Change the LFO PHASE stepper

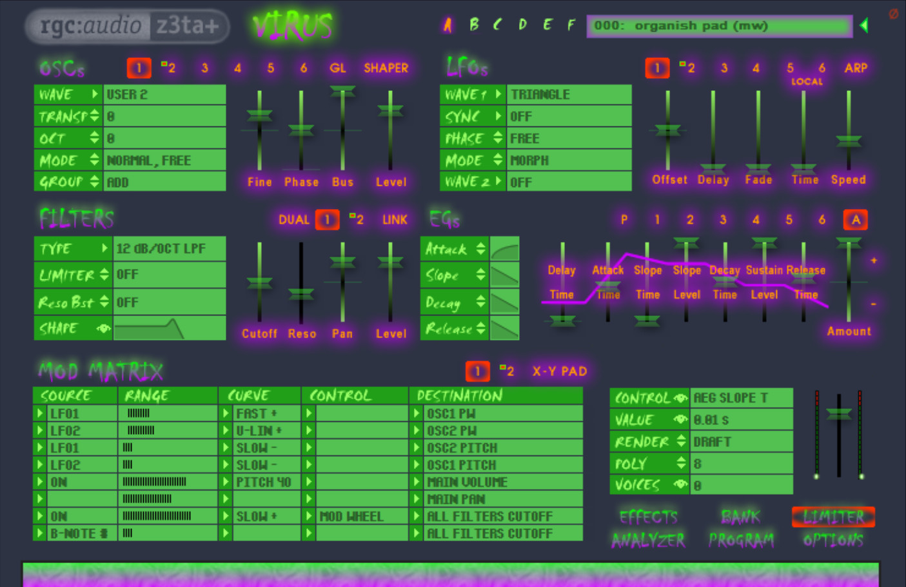coord(498,138)
